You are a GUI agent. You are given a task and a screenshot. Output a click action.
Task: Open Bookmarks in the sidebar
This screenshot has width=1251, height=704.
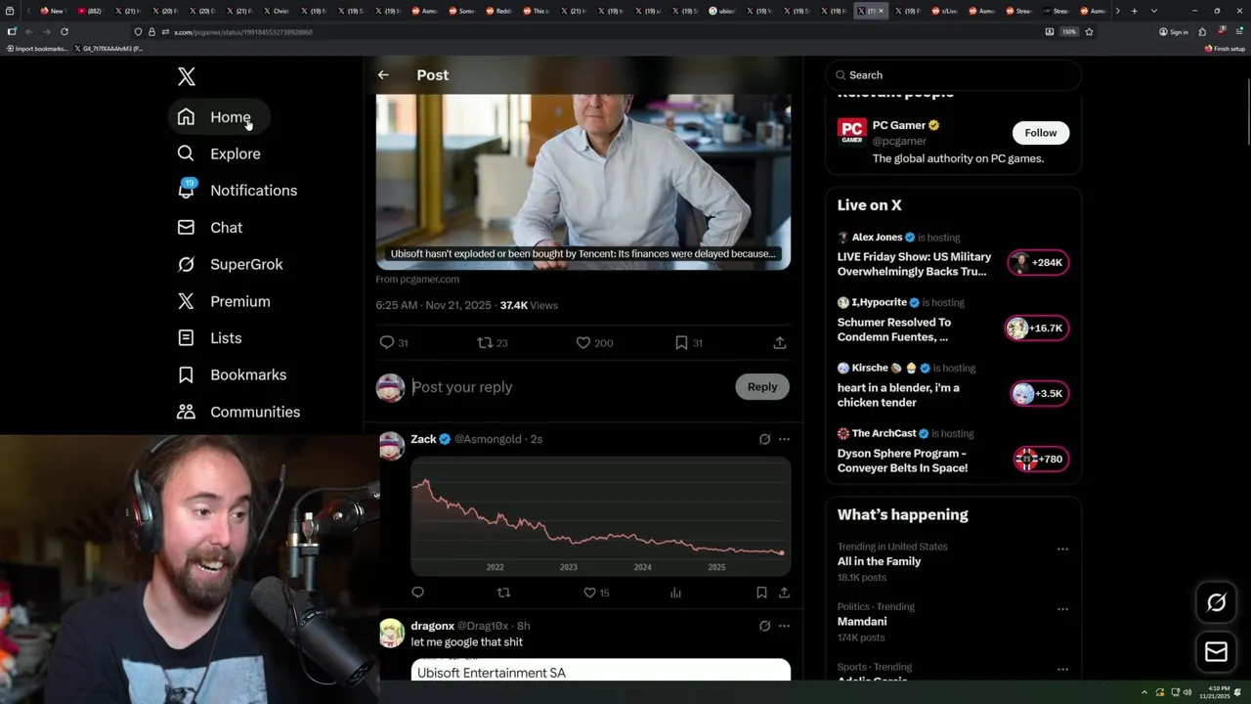coord(233,375)
